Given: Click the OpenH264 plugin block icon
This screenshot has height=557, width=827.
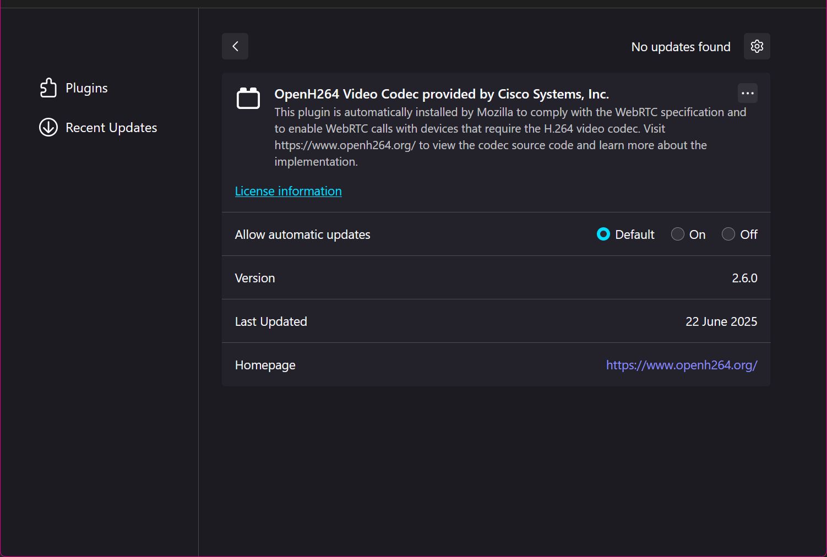Looking at the screenshot, I should [x=248, y=98].
